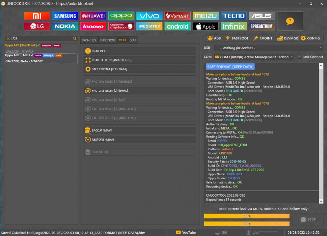Choose the Nokia brand tile

point(65,26)
